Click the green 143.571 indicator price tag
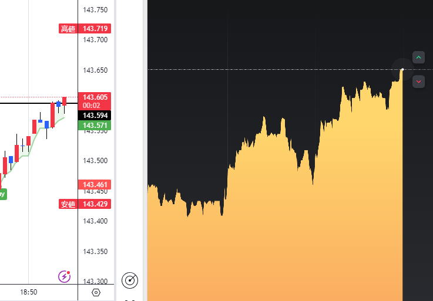 [x=95, y=126]
